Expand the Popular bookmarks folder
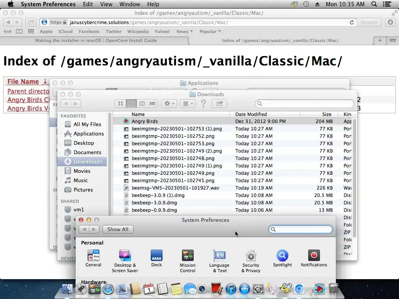 coord(210,32)
